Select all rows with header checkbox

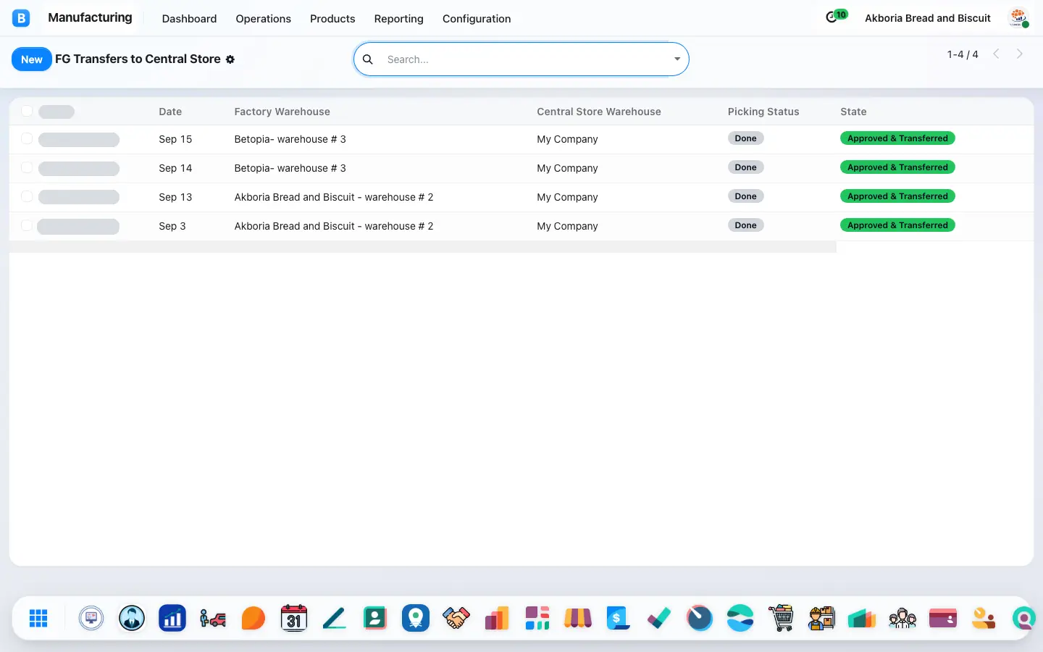[x=27, y=111]
